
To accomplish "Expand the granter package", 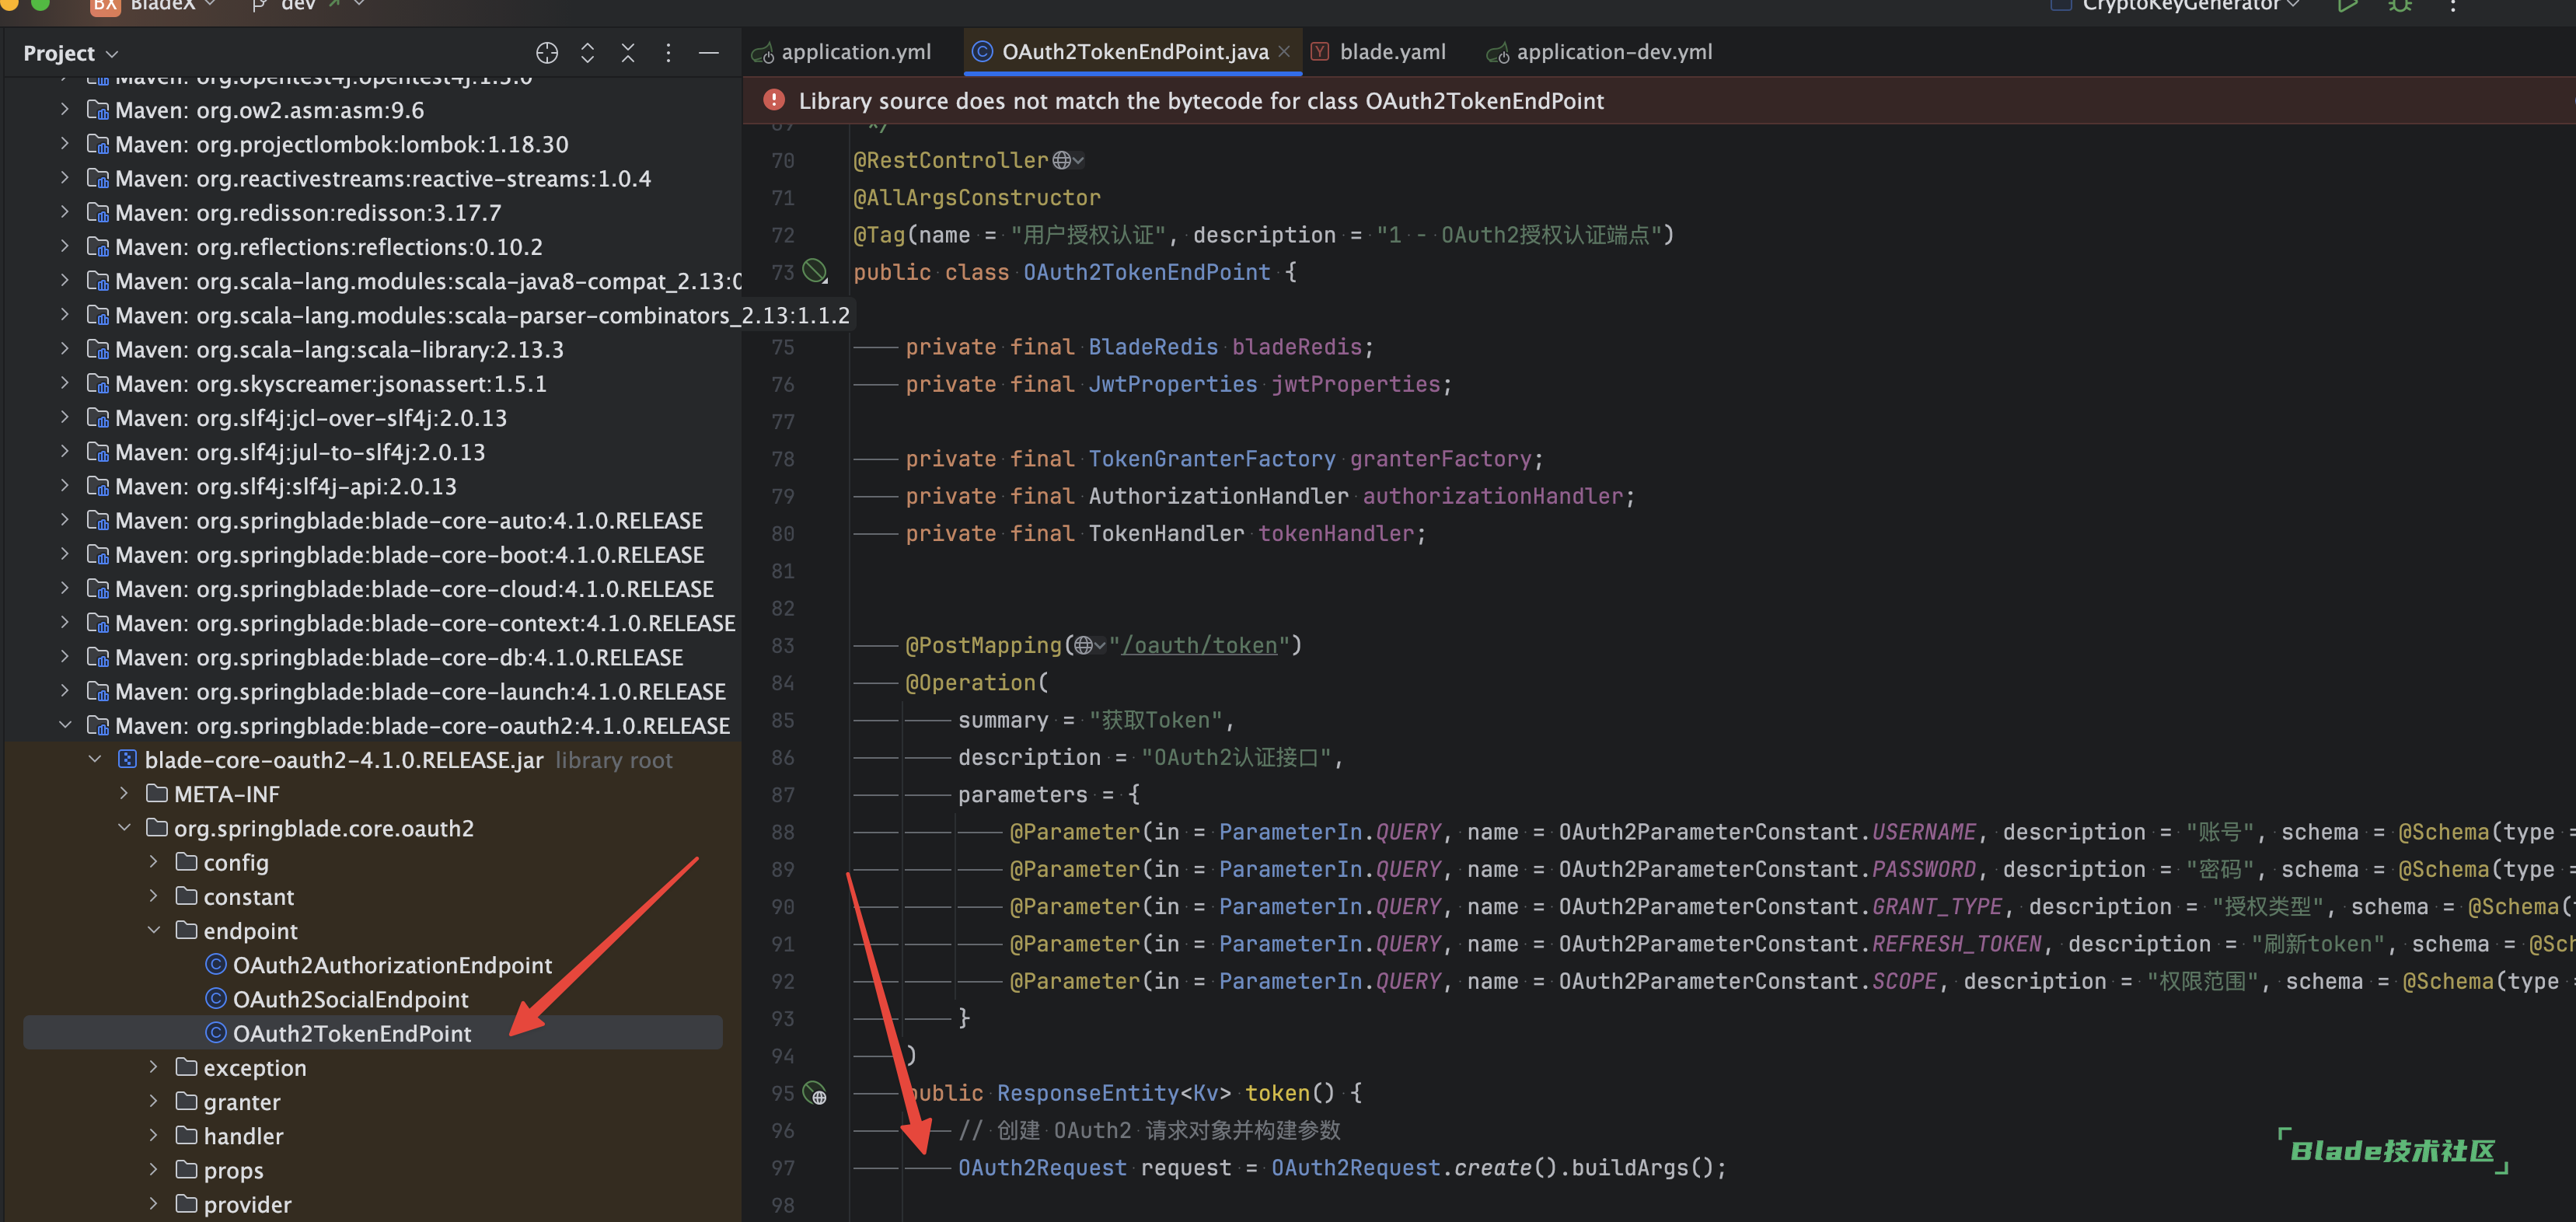I will click(153, 1101).
